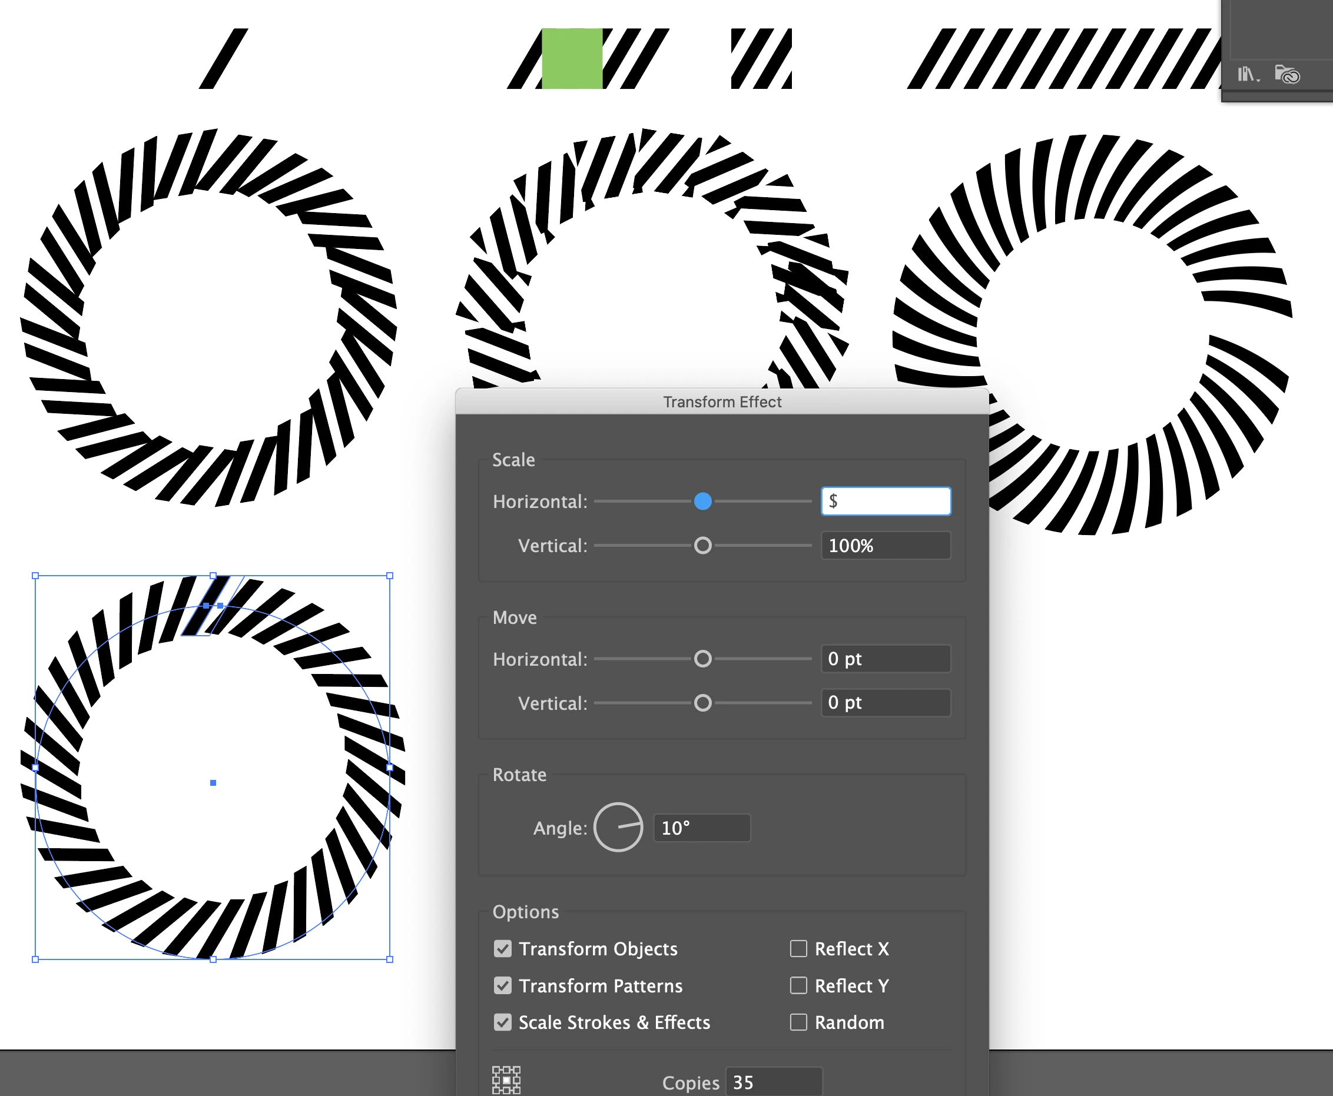Click the Creative Cloud folder icon
The width and height of the screenshot is (1333, 1096).
[1287, 75]
